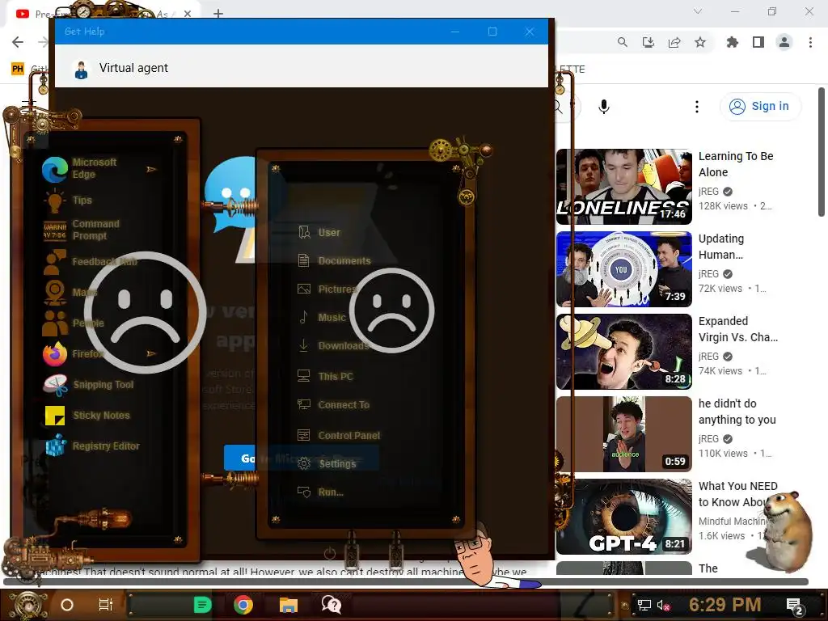Launch Command Prompt from start menu

82,230
